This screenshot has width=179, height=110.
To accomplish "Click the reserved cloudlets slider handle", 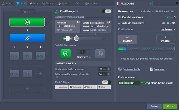I will (67, 38).
